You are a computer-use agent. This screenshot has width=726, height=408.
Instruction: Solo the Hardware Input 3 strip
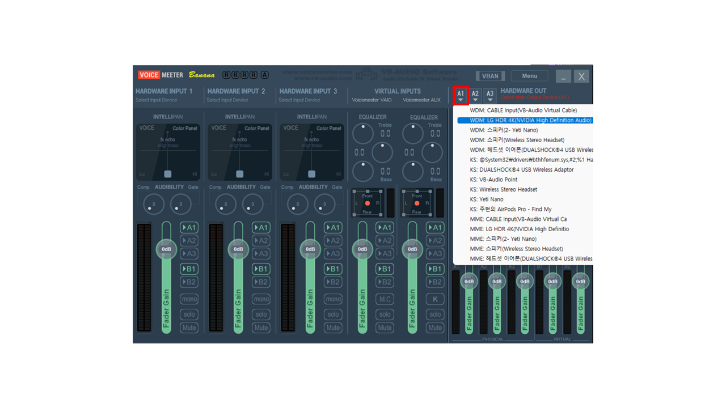coord(333,314)
